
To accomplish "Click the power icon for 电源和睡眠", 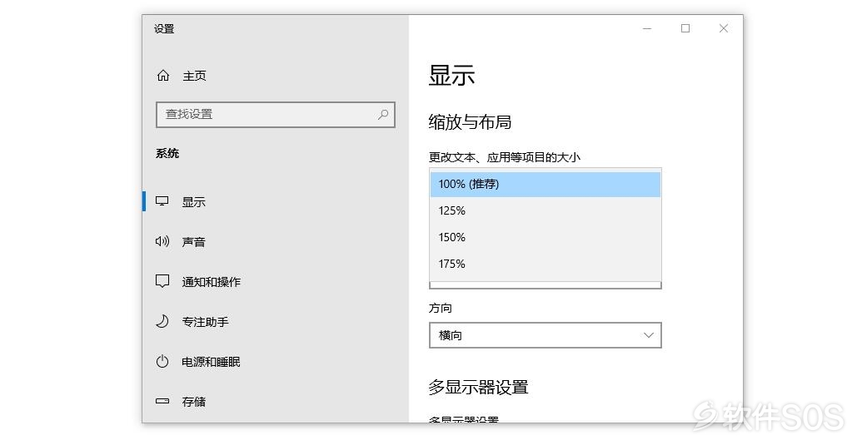I will point(162,361).
